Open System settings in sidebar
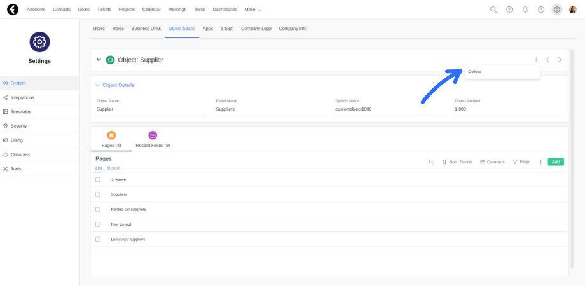Screen dimensions: 585x286 pos(39,83)
